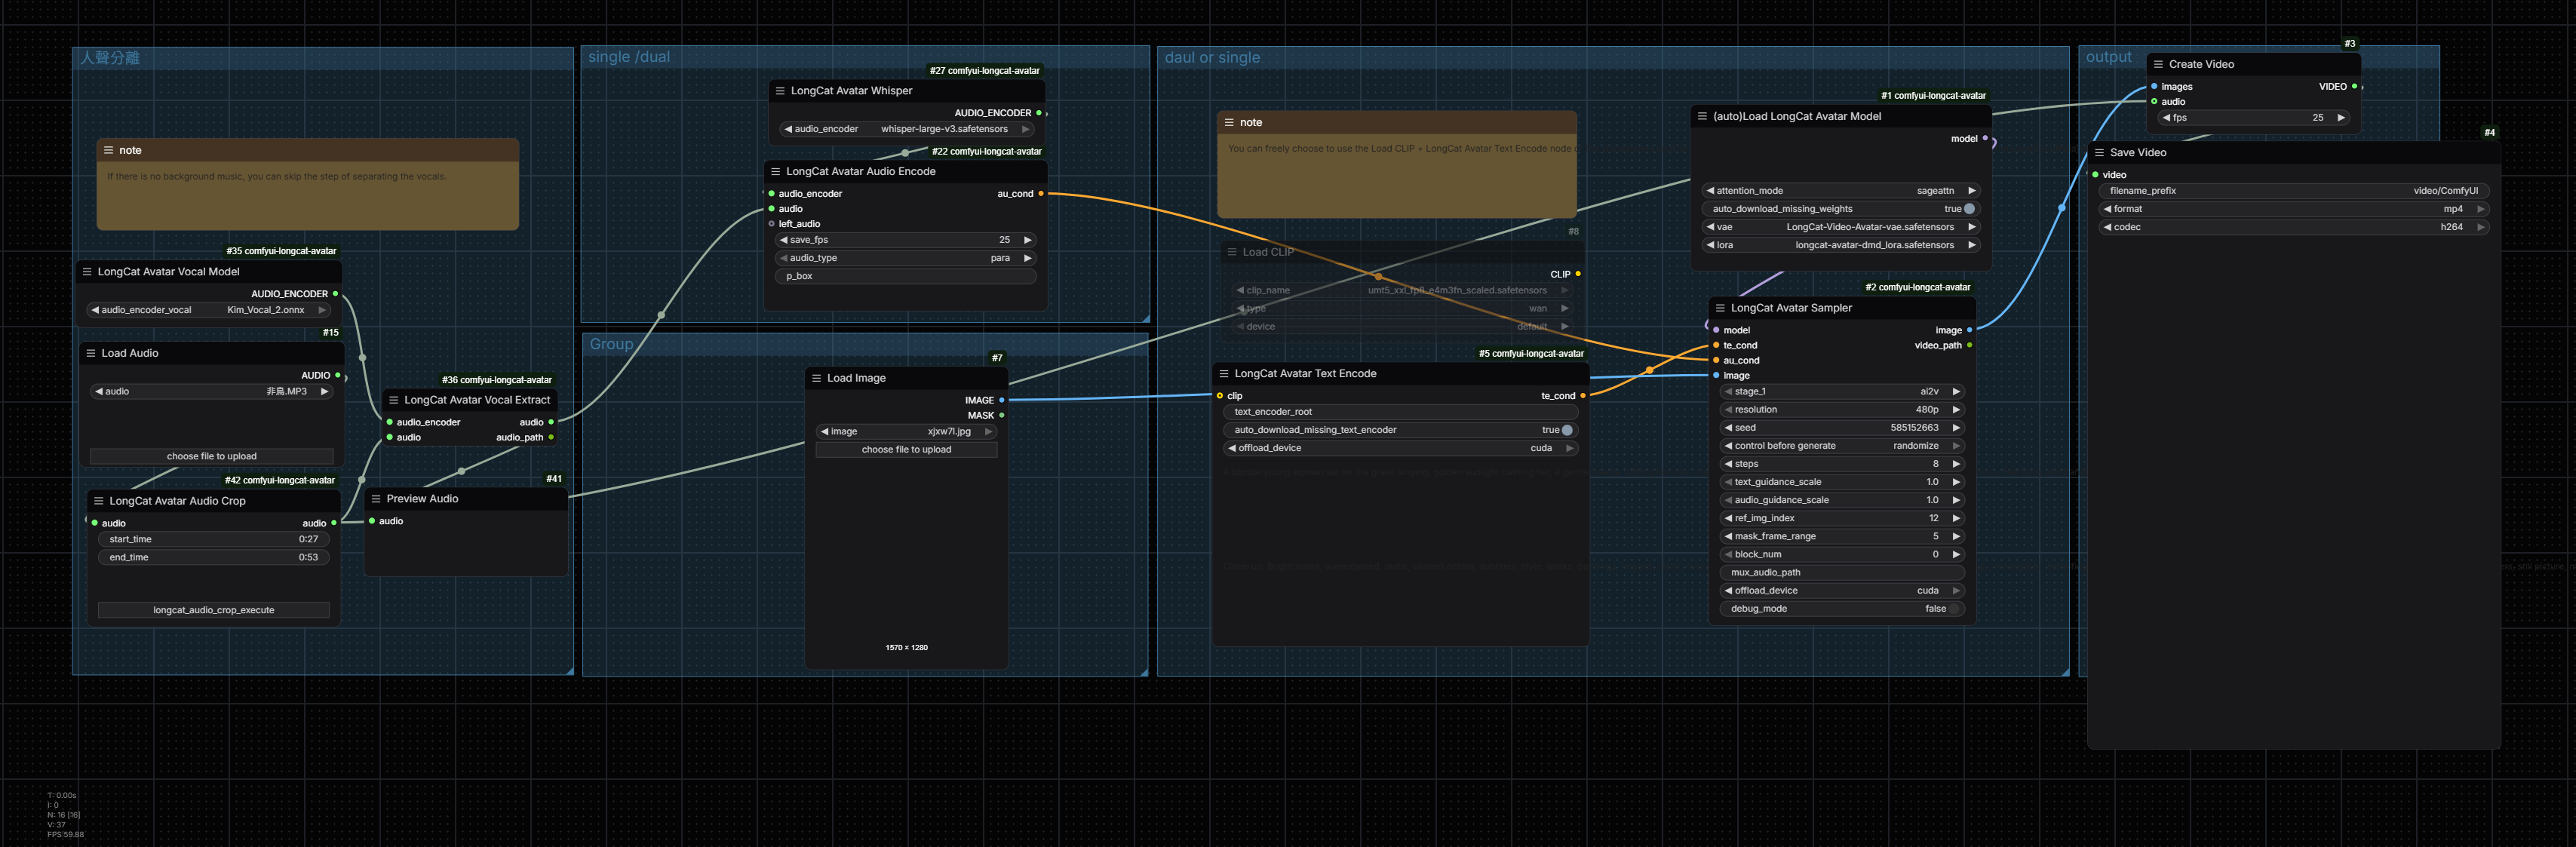The image size is (2576, 847).
Task: Open the vae model dropdown
Action: pos(1840,227)
